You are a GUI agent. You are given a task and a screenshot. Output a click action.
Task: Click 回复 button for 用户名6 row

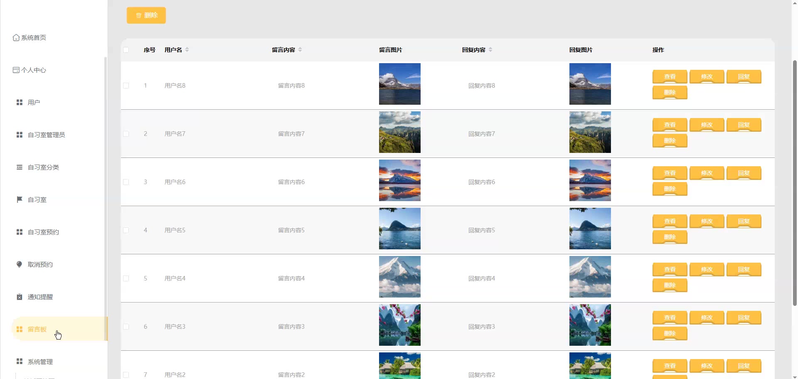(744, 173)
